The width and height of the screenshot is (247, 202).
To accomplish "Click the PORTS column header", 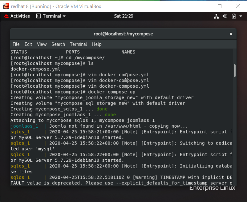I will coord(73,52).
